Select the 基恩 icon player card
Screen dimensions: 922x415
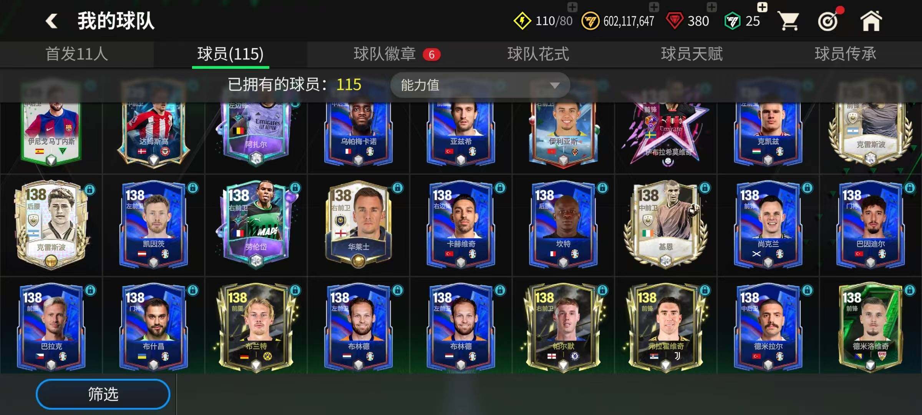pyautogui.click(x=666, y=225)
